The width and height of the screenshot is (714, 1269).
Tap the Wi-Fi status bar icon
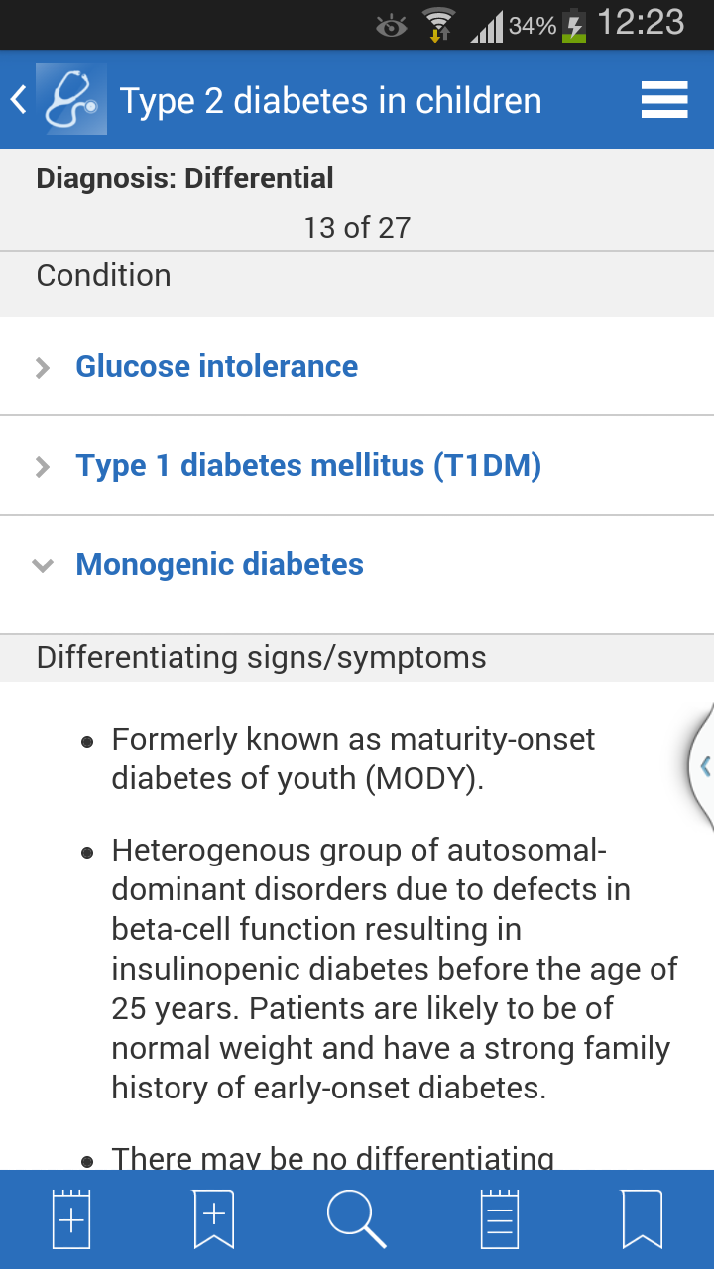(437, 25)
